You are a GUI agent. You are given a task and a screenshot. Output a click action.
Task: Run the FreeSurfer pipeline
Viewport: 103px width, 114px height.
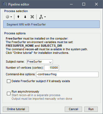[91, 109]
